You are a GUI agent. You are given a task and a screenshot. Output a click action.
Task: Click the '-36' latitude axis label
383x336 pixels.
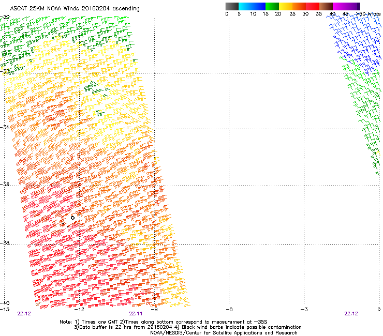coord(5,184)
